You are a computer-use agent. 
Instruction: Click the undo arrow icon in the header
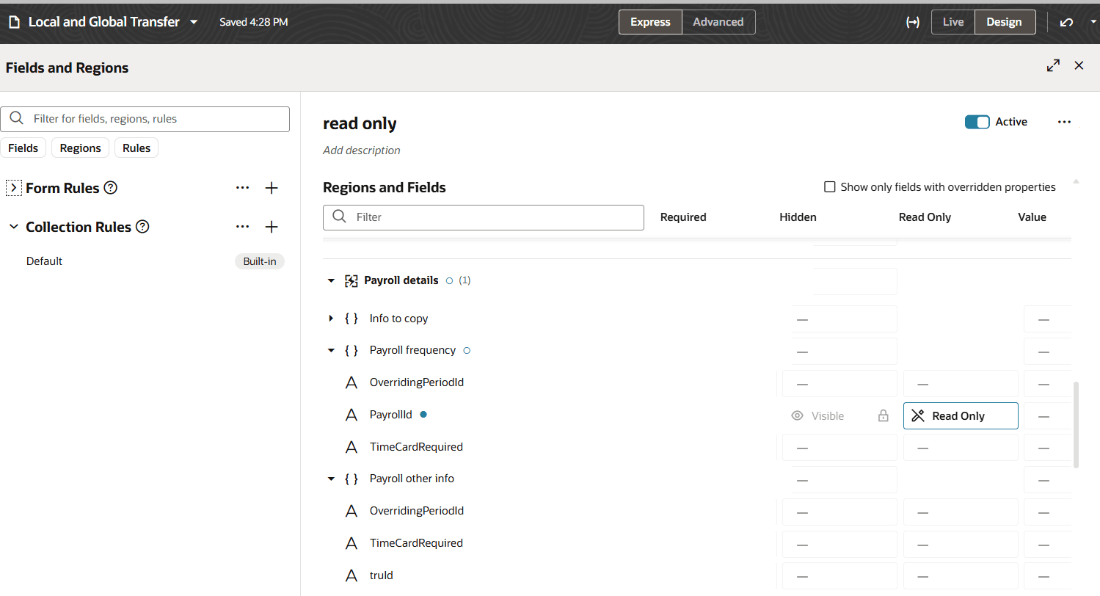coord(1066,22)
